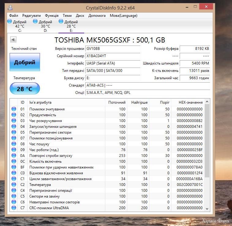
Task: Click status orb of attribute 03 row
Action: click(14, 120)
